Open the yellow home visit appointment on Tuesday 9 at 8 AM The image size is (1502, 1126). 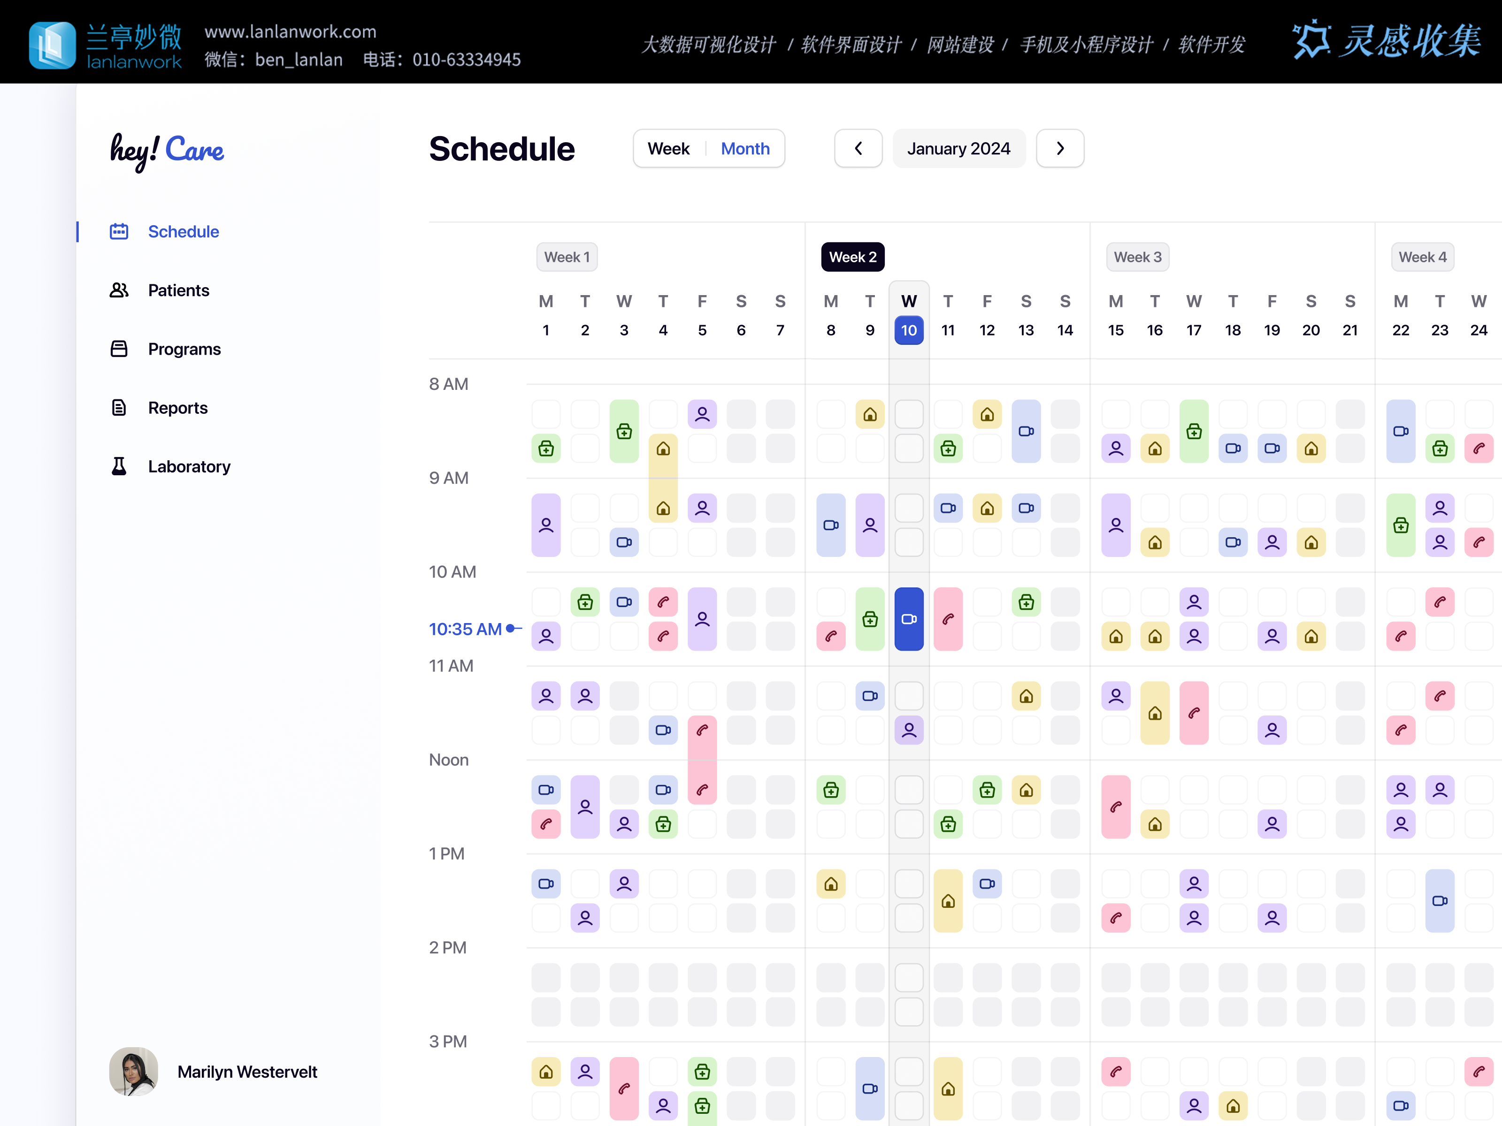(x=870, y=414)
